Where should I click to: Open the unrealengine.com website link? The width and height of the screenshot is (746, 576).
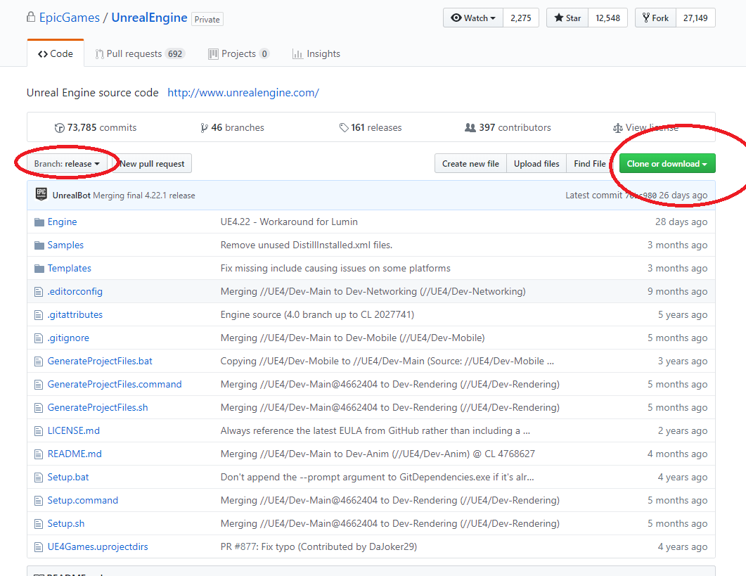[x=243, y=92]
